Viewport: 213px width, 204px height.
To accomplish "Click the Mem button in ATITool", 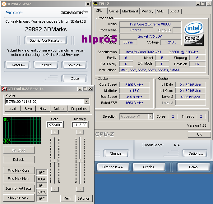I will pyautogui.click(x=67, y=198).
